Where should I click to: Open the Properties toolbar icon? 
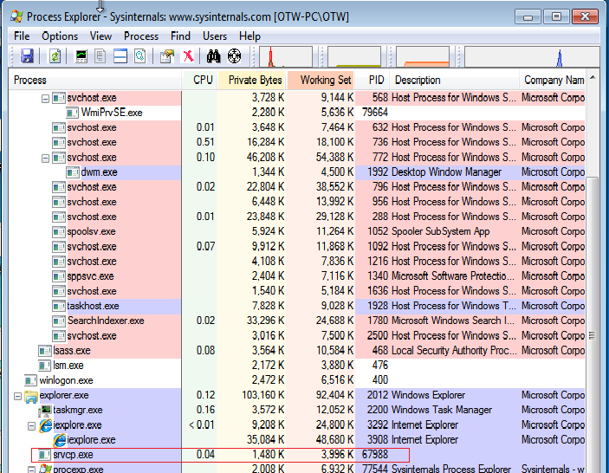167,56
